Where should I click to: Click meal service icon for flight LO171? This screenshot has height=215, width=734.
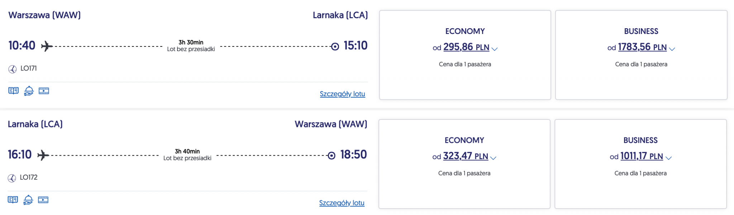29,91
